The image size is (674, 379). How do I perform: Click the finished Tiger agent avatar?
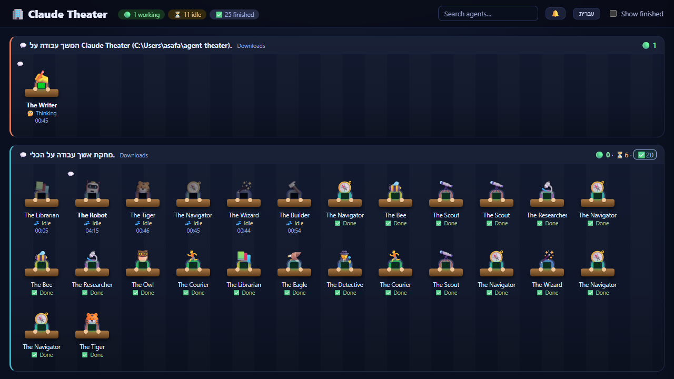[92, 326]
